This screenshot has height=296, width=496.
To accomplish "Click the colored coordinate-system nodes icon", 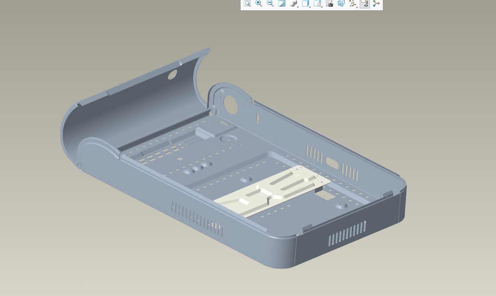I will pyautogui.click(x=376, y=4).
